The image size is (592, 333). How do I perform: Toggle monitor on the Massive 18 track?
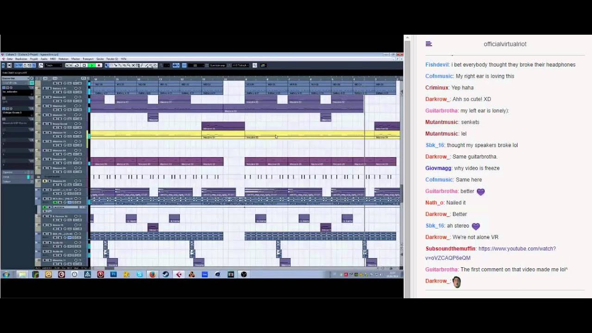point(80,133)
